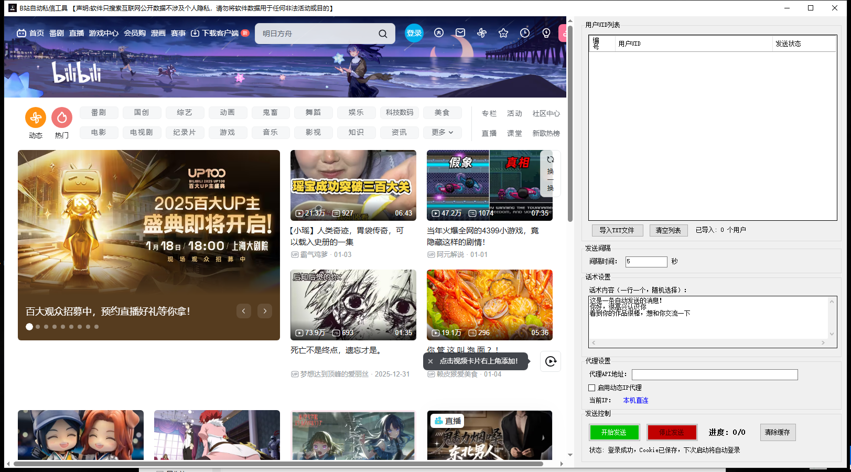Open the 动态 orange pinwheel icon
The image size is (851, 472).
pos(36,118)
